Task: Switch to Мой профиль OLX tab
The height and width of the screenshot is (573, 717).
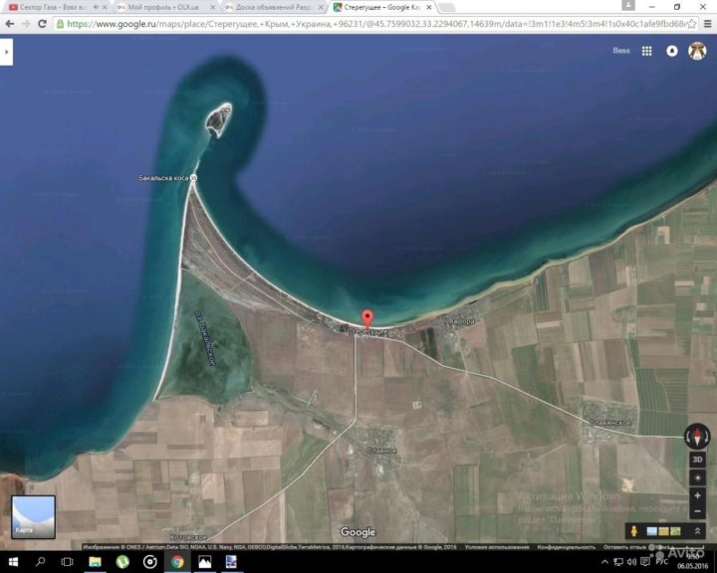Action: (x=162, y=7)
